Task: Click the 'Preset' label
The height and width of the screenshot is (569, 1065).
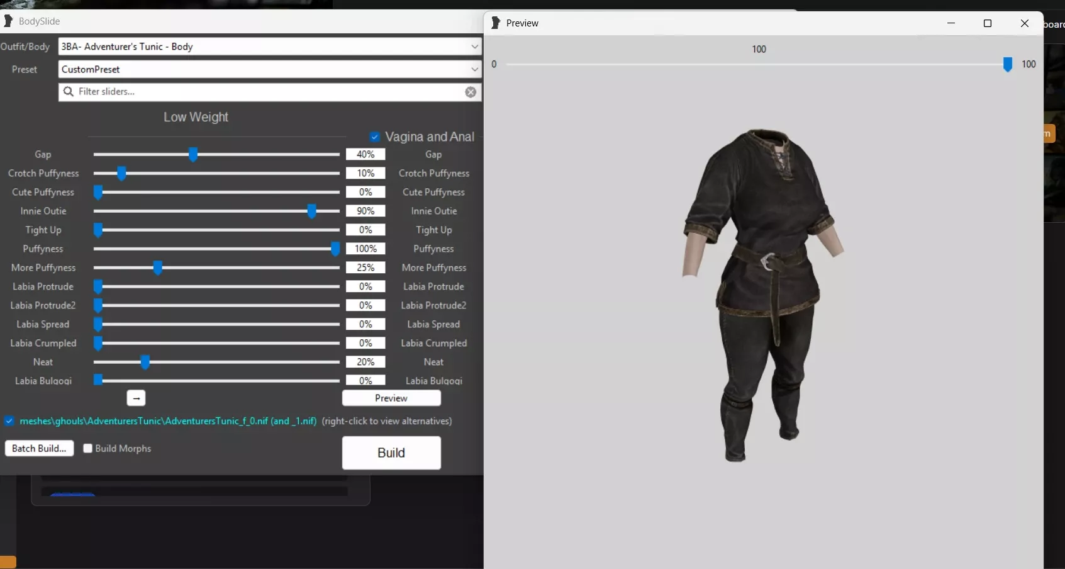Action: pyautogui.click(x=25, y=69)
